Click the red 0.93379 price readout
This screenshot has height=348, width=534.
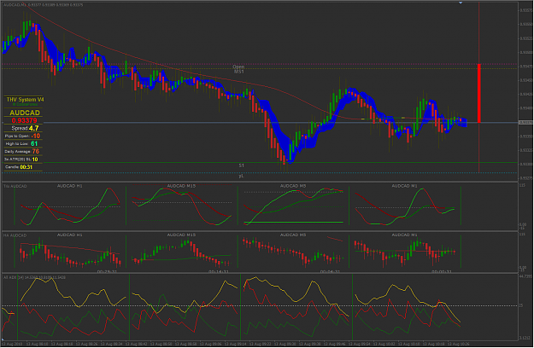pos(24,120)
